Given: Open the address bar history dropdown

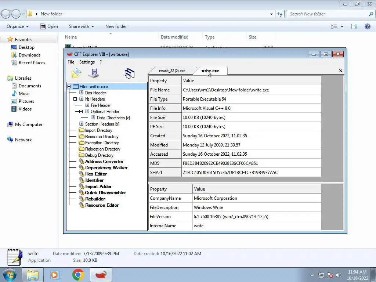Looking at the screenshot, I should tap(271, 14).
